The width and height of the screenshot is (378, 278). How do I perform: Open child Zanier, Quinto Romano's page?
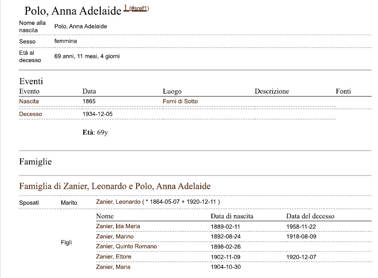coord(126,246)
